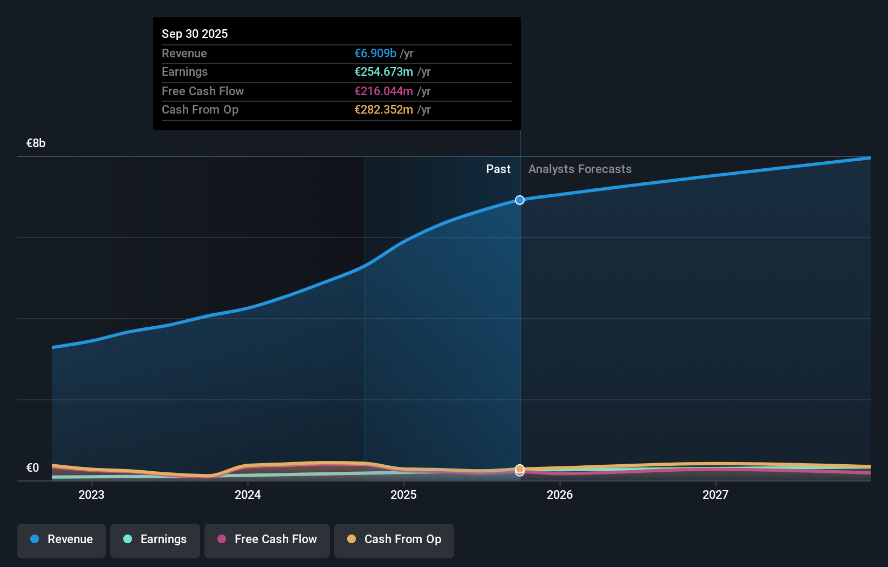Toggle the Earnings series visibility
The width and height of the screenshot is (888, 567).
coord(155,539)
